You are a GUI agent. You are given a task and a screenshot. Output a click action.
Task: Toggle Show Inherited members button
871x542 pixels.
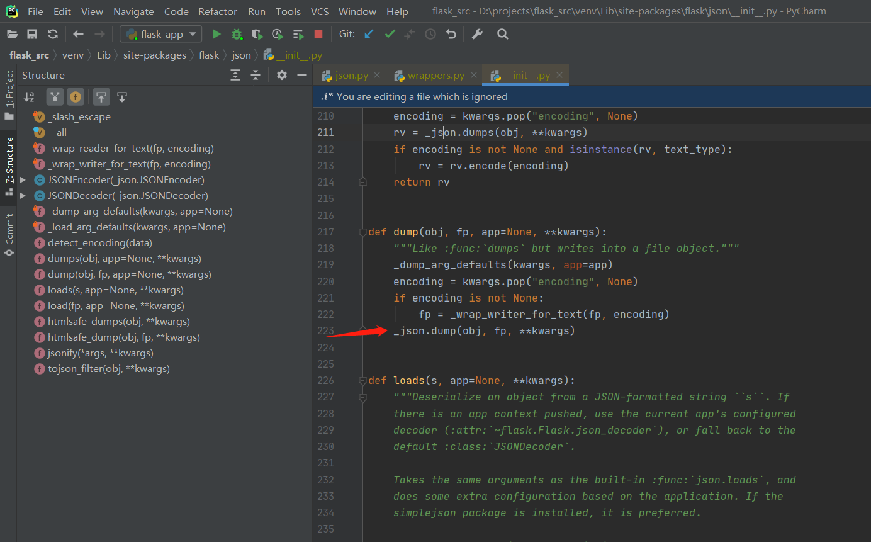point(55,97)
